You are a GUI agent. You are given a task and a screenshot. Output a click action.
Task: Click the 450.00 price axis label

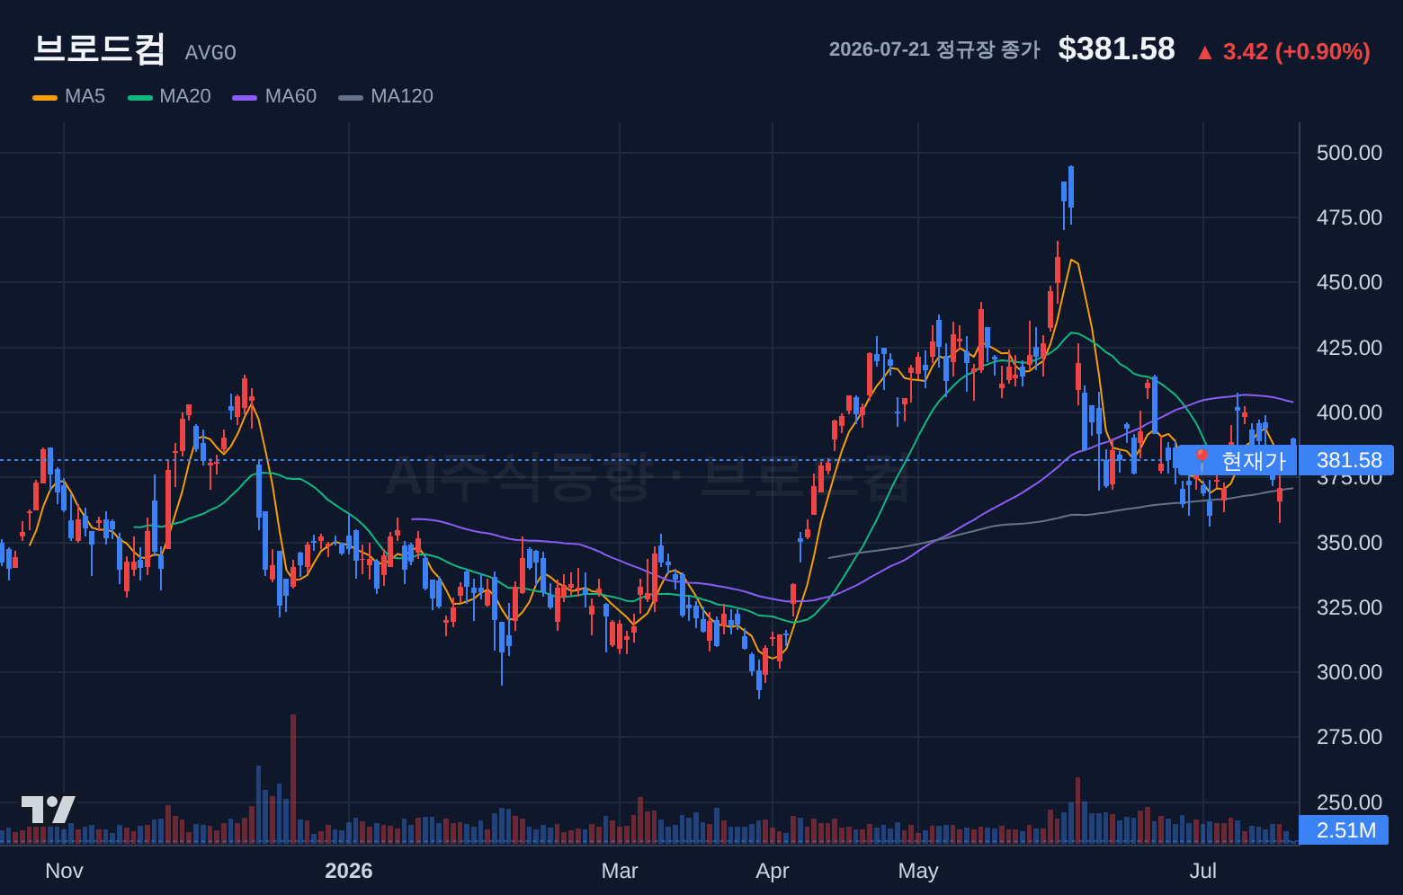(x=1349, y=282)
